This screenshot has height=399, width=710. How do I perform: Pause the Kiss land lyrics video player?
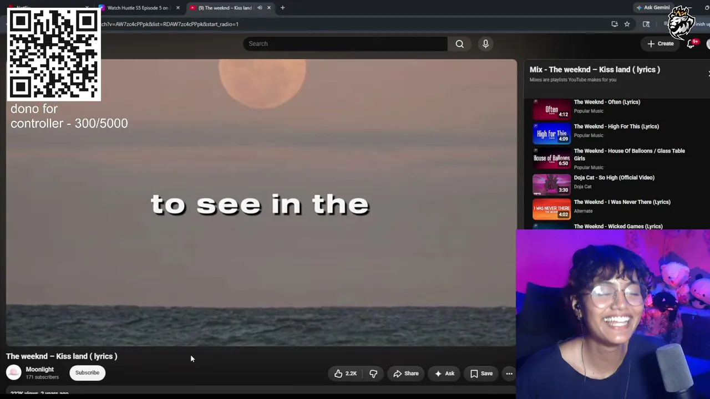pyautogui.click(x=261, y=203)
